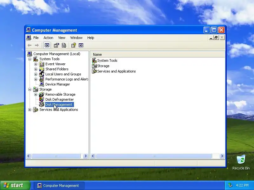Click Computer Management taskbar button
The width and height of the screenshot is (254, 190).
[x=59, y=186]
